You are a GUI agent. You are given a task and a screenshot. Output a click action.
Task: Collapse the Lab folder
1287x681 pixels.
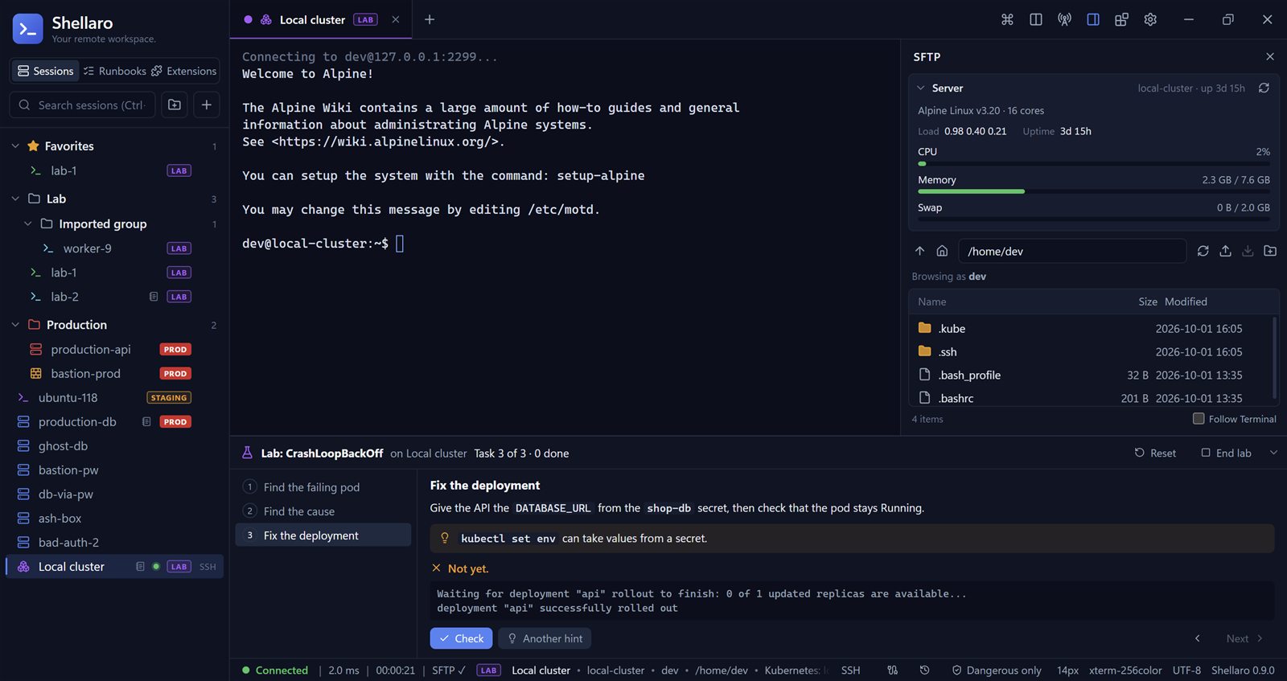tap(15, 199)
